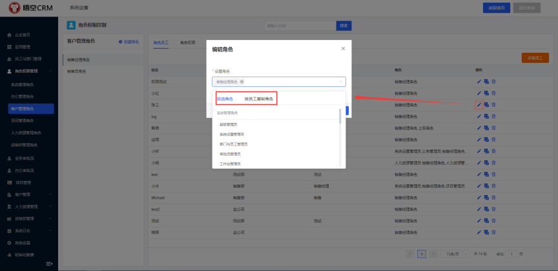Click the role list scrollbar in the dropdown
Screen dimensions: 558x271
pos(340,116)
